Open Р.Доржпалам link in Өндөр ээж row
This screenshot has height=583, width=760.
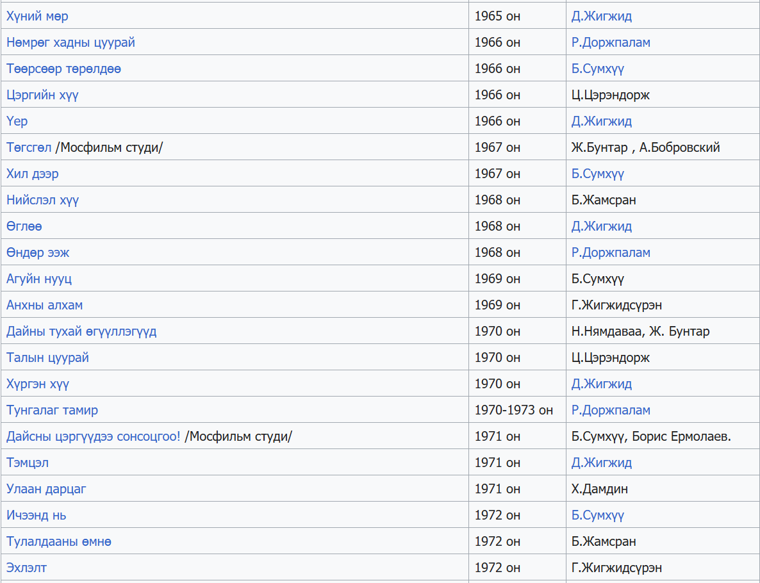(611, 252)
